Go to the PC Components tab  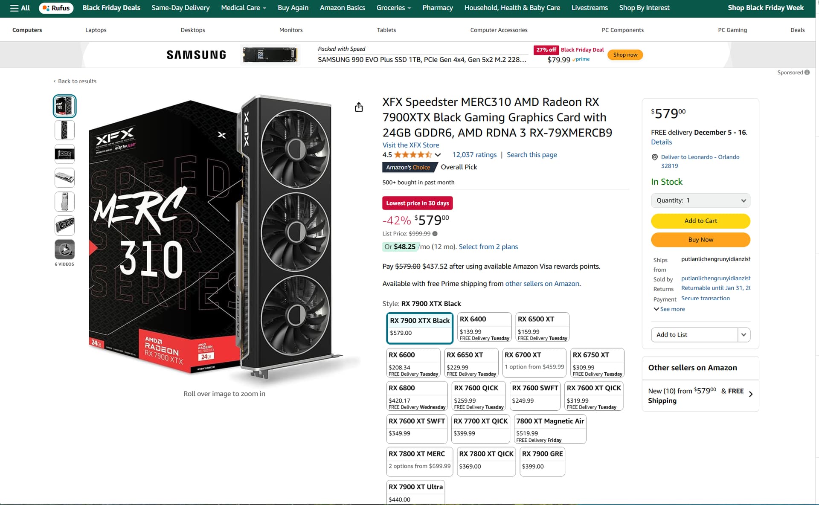pos(622,30)
